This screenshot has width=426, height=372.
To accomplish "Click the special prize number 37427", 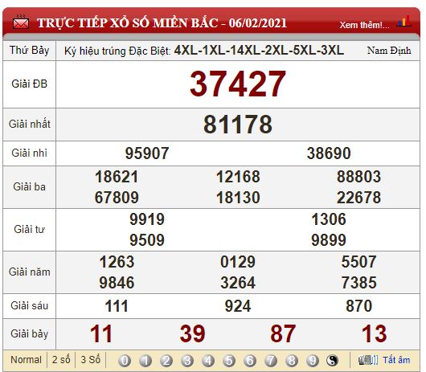I will [x=238, y=84].
